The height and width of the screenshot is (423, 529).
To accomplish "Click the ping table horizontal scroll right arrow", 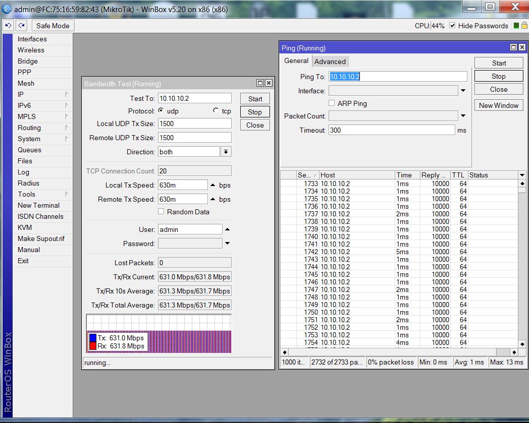I will click(514, 352).
